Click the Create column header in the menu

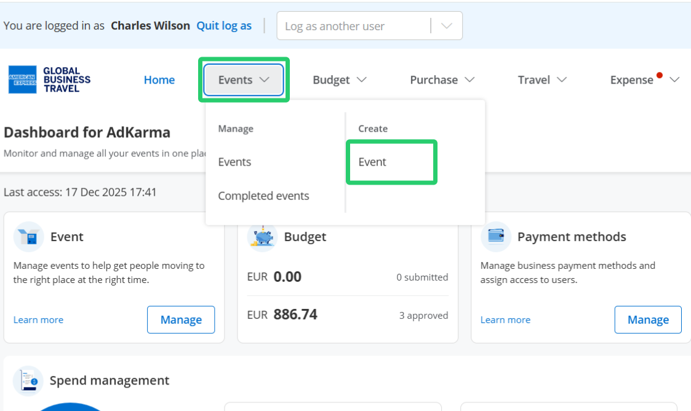(x=373, y=129)
